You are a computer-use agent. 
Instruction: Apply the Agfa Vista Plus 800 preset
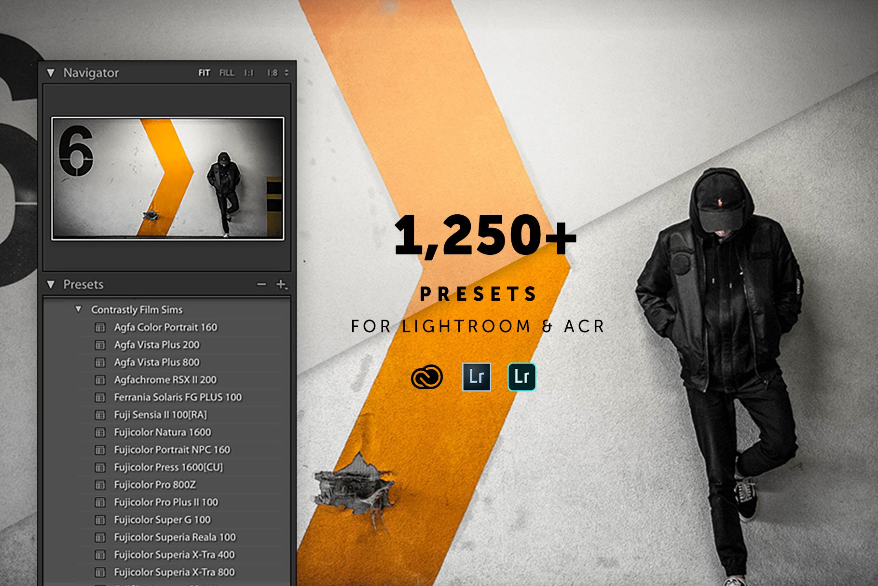[x=157, y=362]
